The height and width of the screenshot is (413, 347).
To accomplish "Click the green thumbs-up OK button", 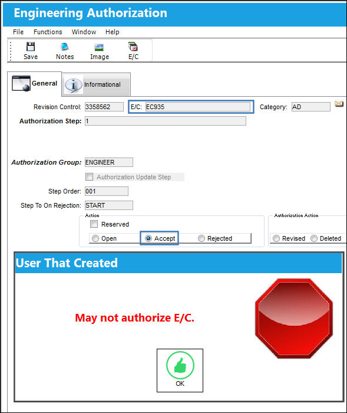I will coord(180,371).
